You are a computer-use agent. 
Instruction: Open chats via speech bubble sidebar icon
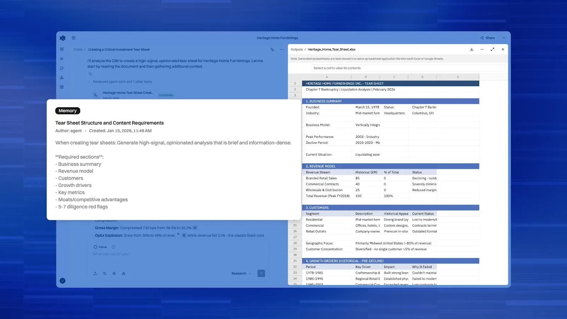tap(62, 68)
